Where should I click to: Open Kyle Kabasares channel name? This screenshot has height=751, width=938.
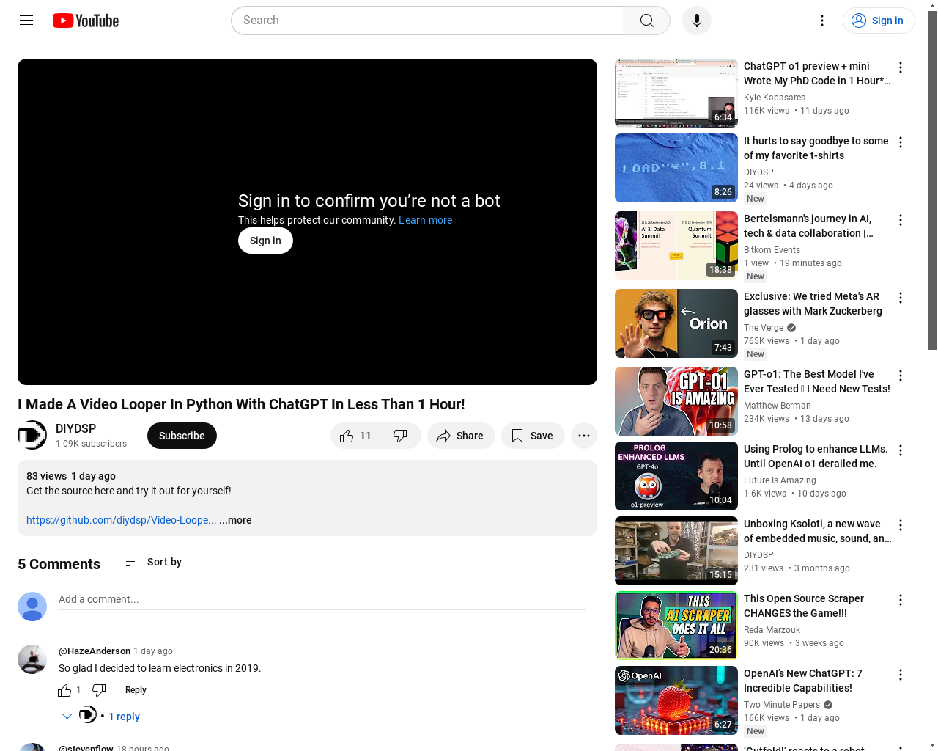click(x=775, y=98)
